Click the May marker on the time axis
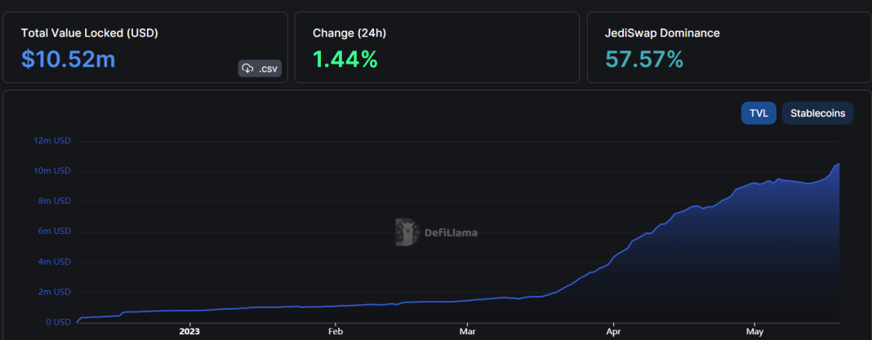 click(754, 332)
